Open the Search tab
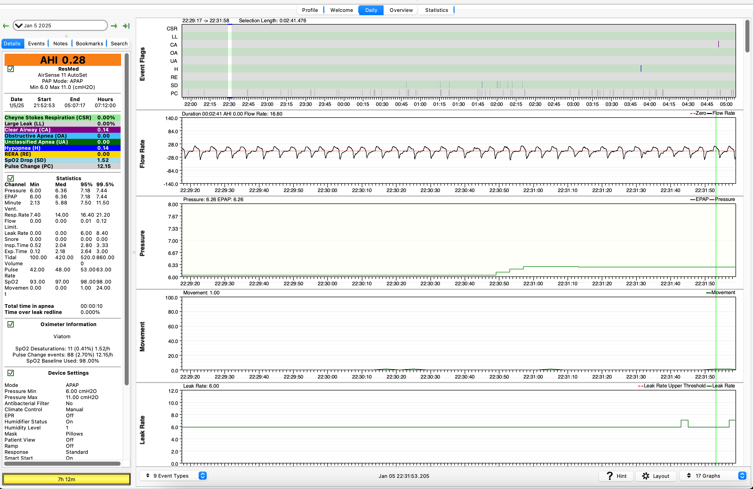Image resolution: width=753 pixels, height=489 pixels. coord(119,44)
